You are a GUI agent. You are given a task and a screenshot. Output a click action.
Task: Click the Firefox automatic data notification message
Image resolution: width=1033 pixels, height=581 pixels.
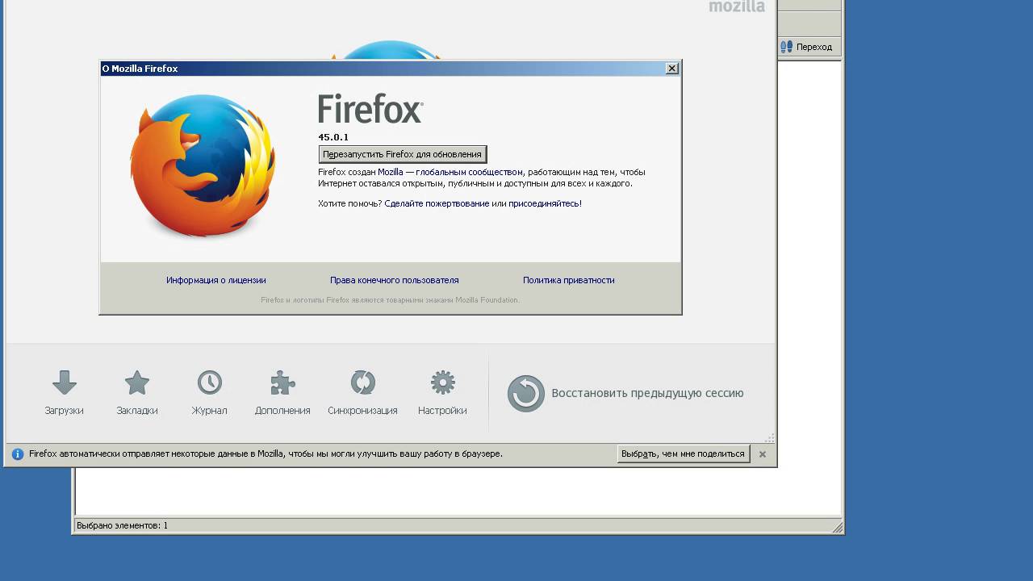pyautogui.click(x=266, y=454)
